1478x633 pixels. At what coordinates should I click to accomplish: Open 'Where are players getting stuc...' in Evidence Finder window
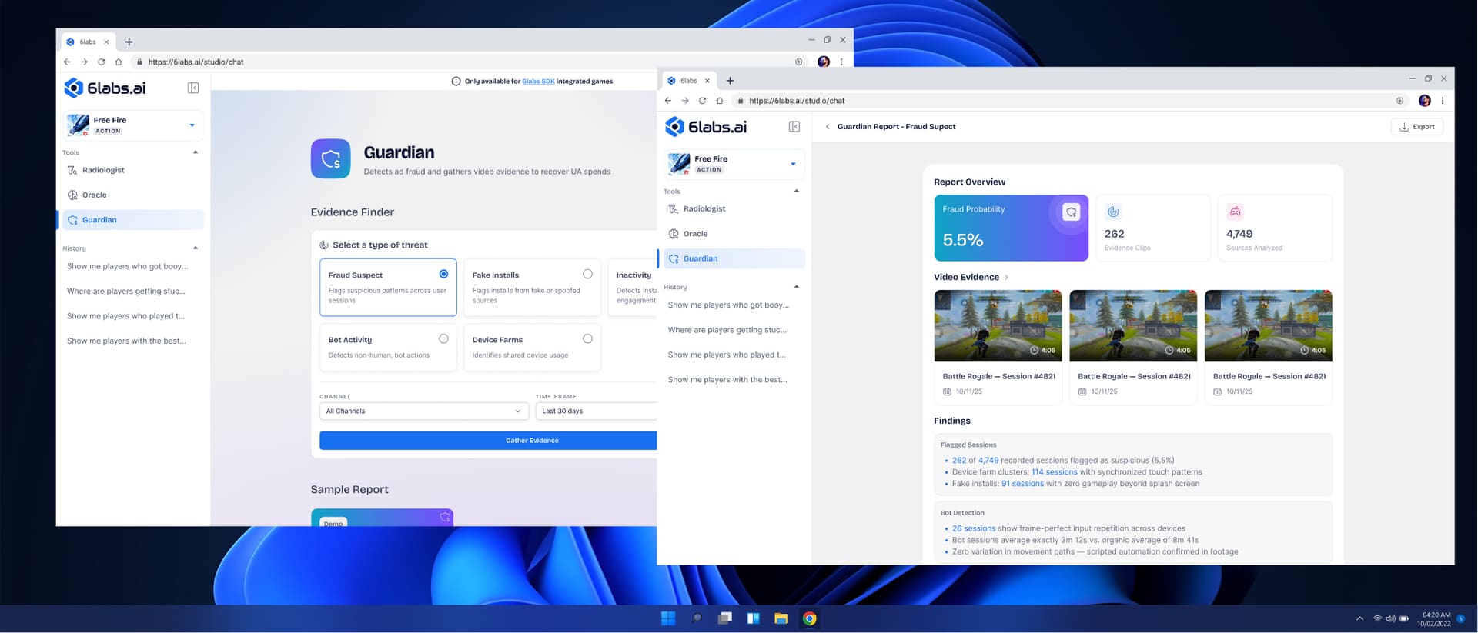[126, 292]
